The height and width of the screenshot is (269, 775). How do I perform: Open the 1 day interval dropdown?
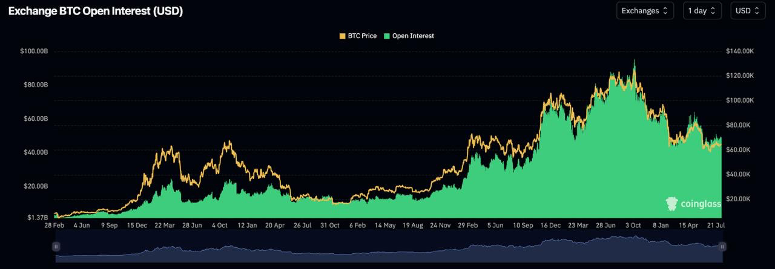click(x=702, y=10)
